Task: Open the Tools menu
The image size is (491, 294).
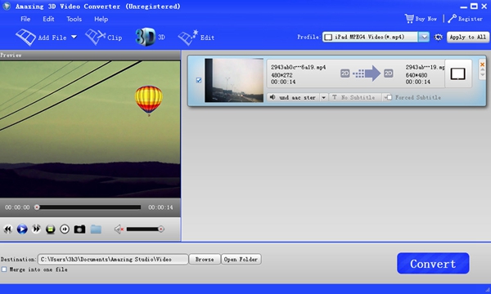Action: 74,19
